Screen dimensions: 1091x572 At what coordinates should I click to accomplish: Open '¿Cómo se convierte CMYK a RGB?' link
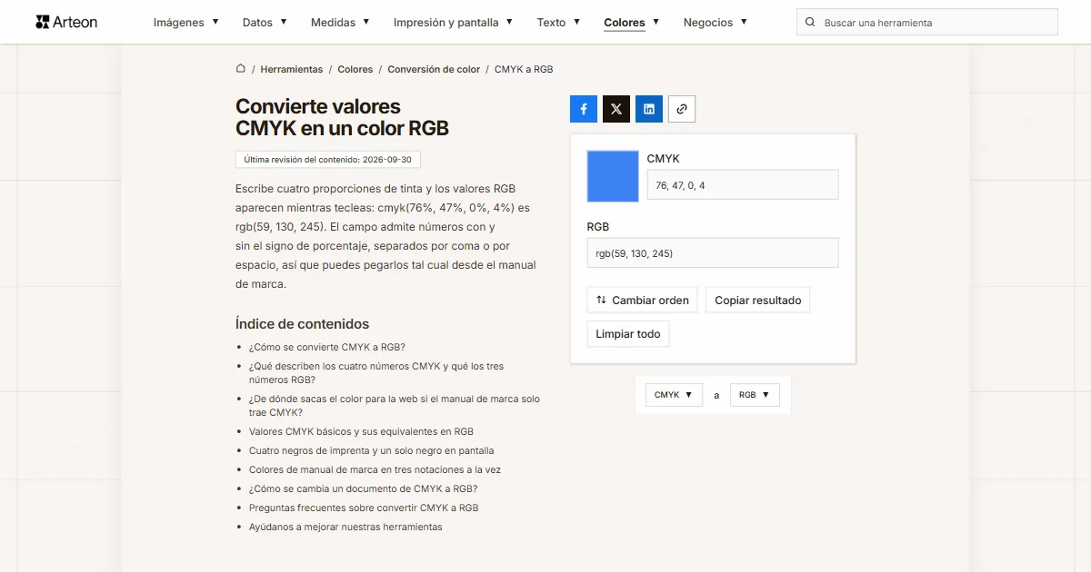pos(327,347)
